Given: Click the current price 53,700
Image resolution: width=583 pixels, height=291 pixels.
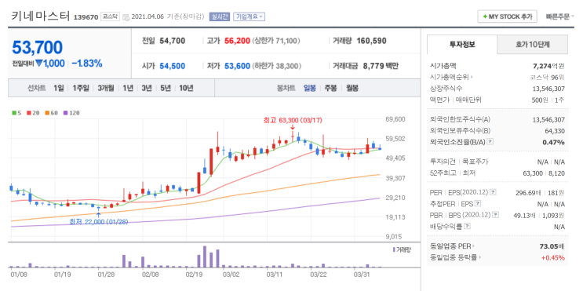Looking at the screenshot, I should tap(37, 48).
